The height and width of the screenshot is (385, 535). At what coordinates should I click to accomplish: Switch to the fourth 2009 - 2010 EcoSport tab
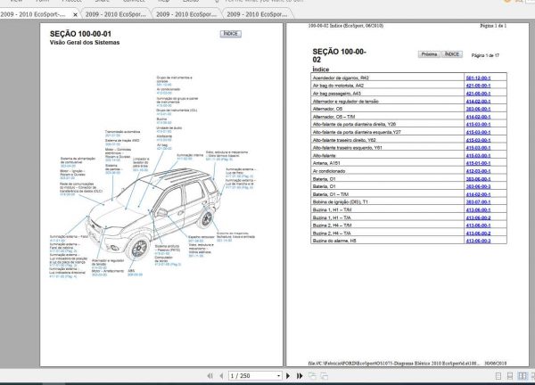pos(257,14)
